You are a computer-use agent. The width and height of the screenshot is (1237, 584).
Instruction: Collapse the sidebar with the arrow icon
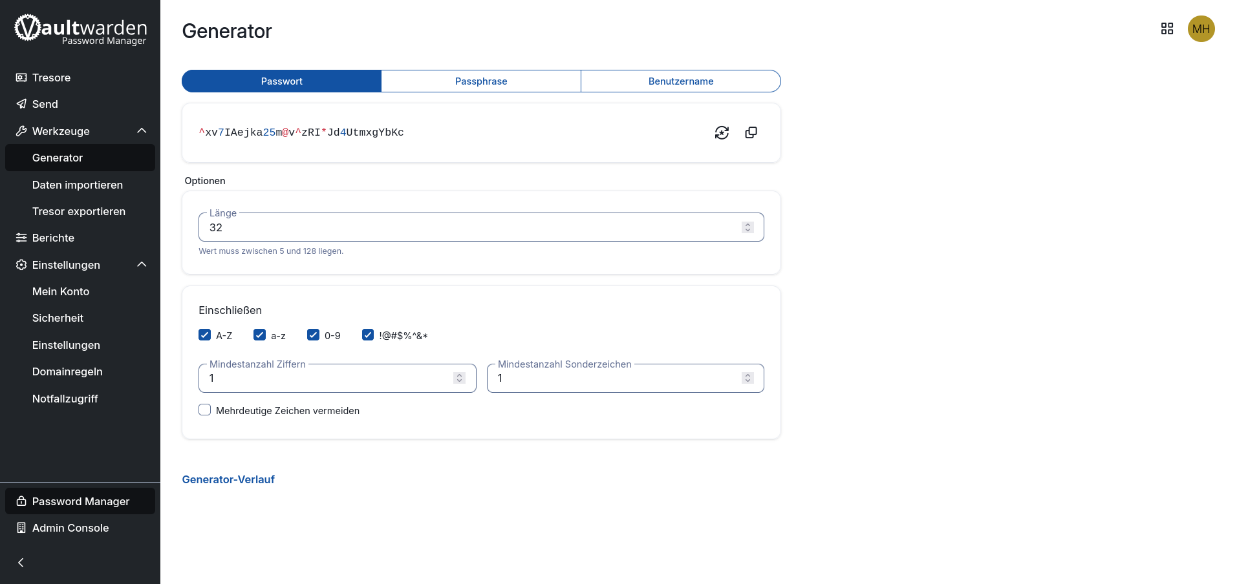[21, 563]
